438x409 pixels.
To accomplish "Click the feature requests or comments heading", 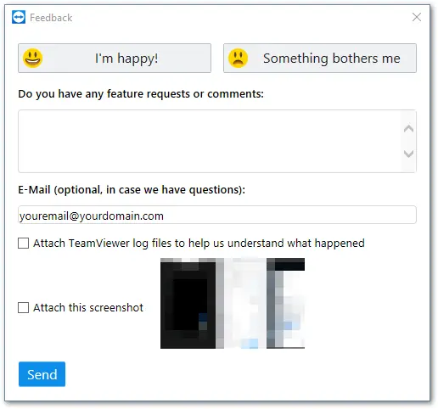I will click(141, 94).
